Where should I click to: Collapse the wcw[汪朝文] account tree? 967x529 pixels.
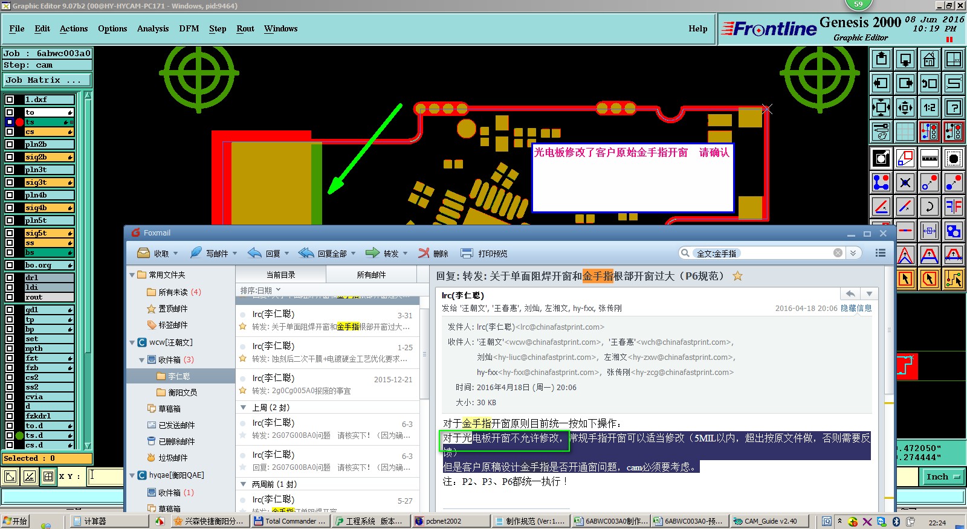(x=132, y=343)
